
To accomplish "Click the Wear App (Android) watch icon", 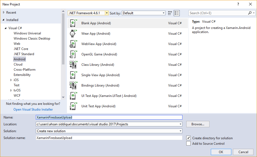I will pyautogui.click(x=73, y=34).
